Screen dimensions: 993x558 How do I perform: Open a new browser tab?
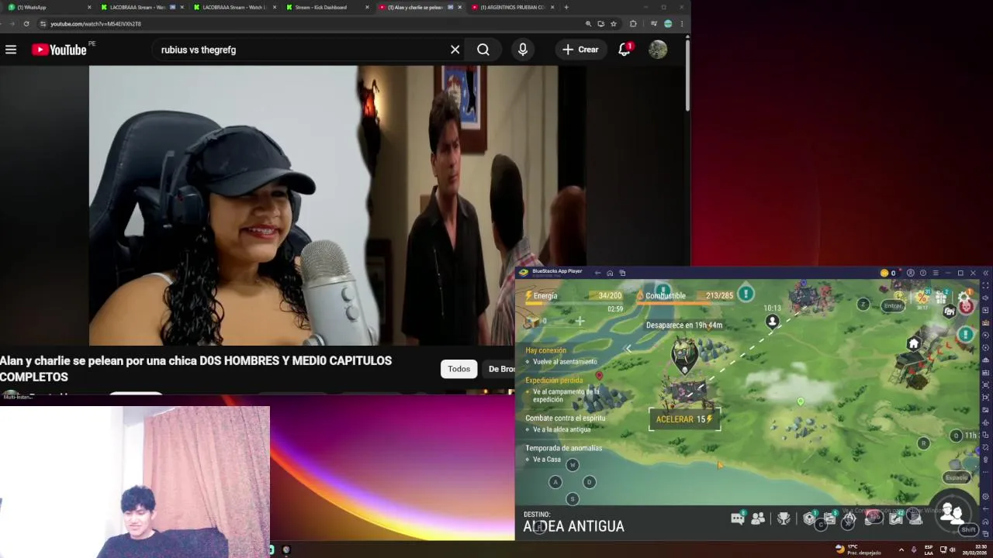click(x=566, y=7)
